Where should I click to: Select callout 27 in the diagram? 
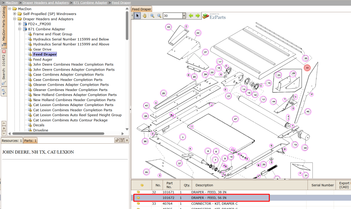point(205,52)
